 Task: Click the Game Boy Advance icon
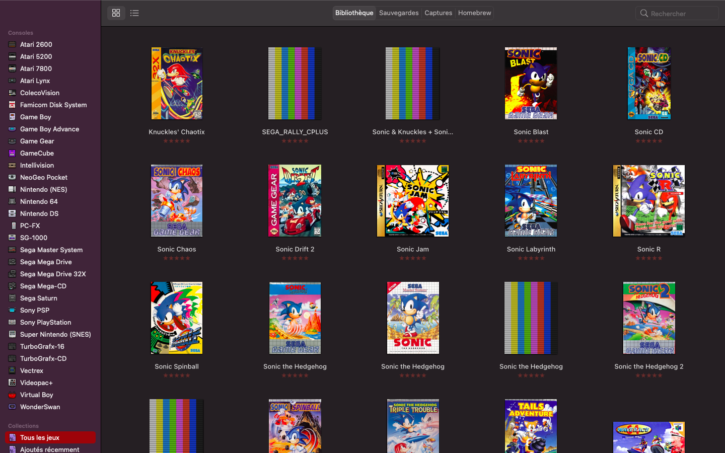point(12,129)
